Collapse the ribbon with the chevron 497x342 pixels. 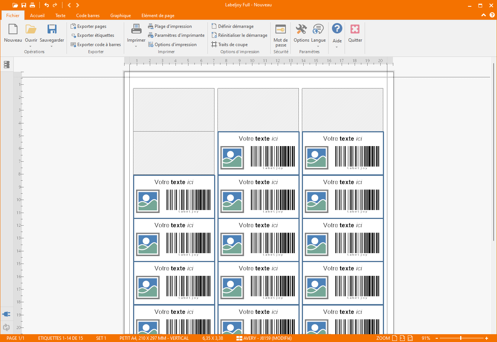tap(483, 15)
